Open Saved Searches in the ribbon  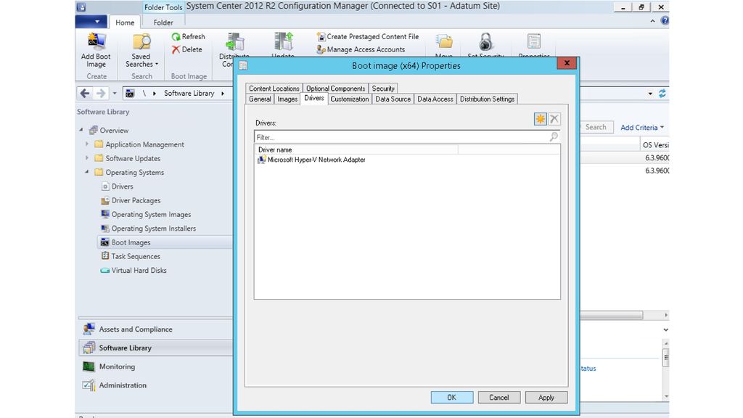click(141, 51)
